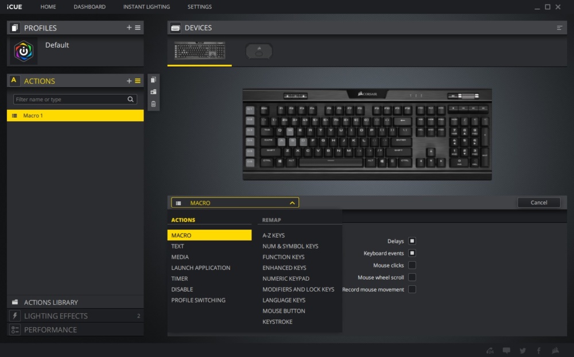The image size is (574, 357).
Task: Select the keyboard device thumbnail
Action: [200, 51]
